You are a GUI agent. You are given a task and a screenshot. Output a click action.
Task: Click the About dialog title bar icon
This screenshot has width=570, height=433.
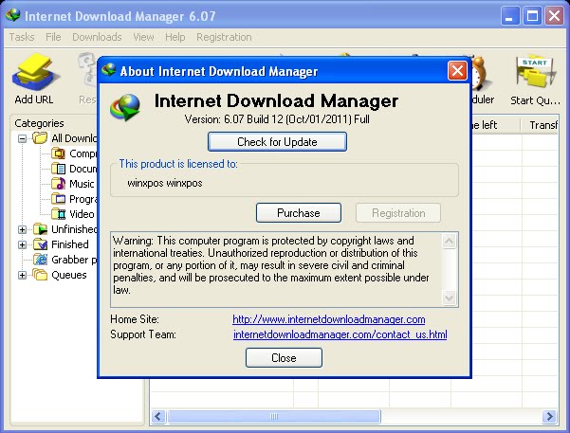pyautogui.click(x=108, y=70)
